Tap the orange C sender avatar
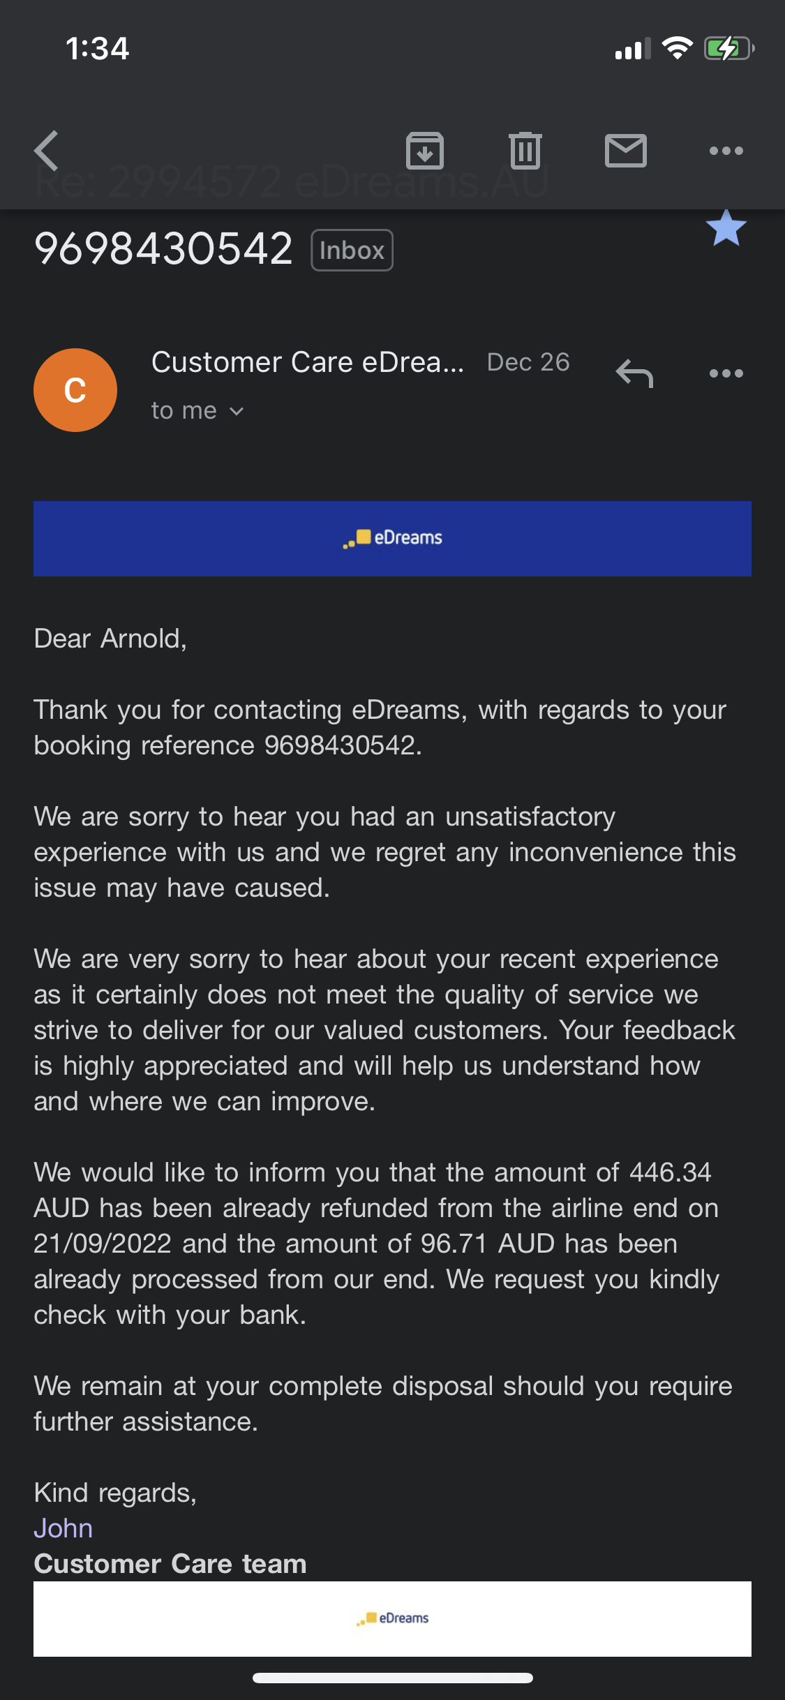This screenshot has width=785, height=1700. (75, 390)
